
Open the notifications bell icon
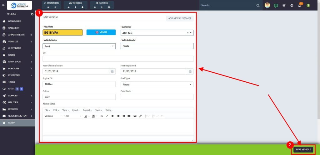pos(299,6)
